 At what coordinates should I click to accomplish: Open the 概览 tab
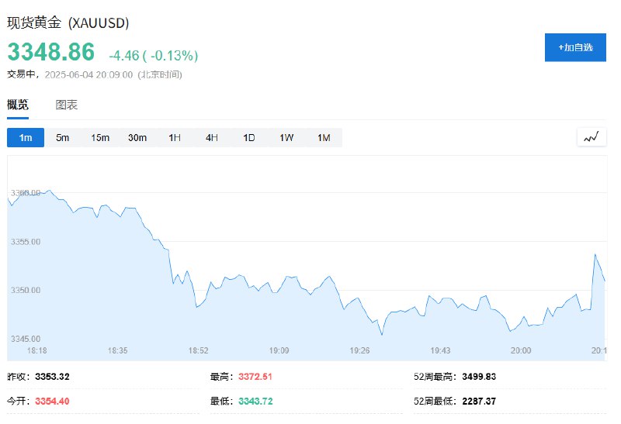[x=18, y=105]
